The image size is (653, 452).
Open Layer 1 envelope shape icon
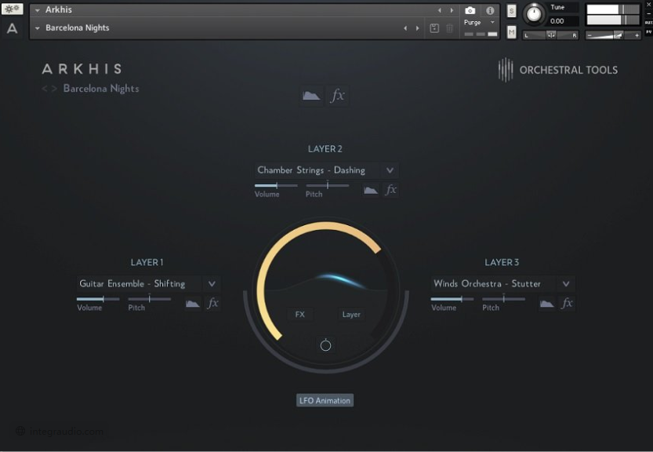tap(192, 304)
